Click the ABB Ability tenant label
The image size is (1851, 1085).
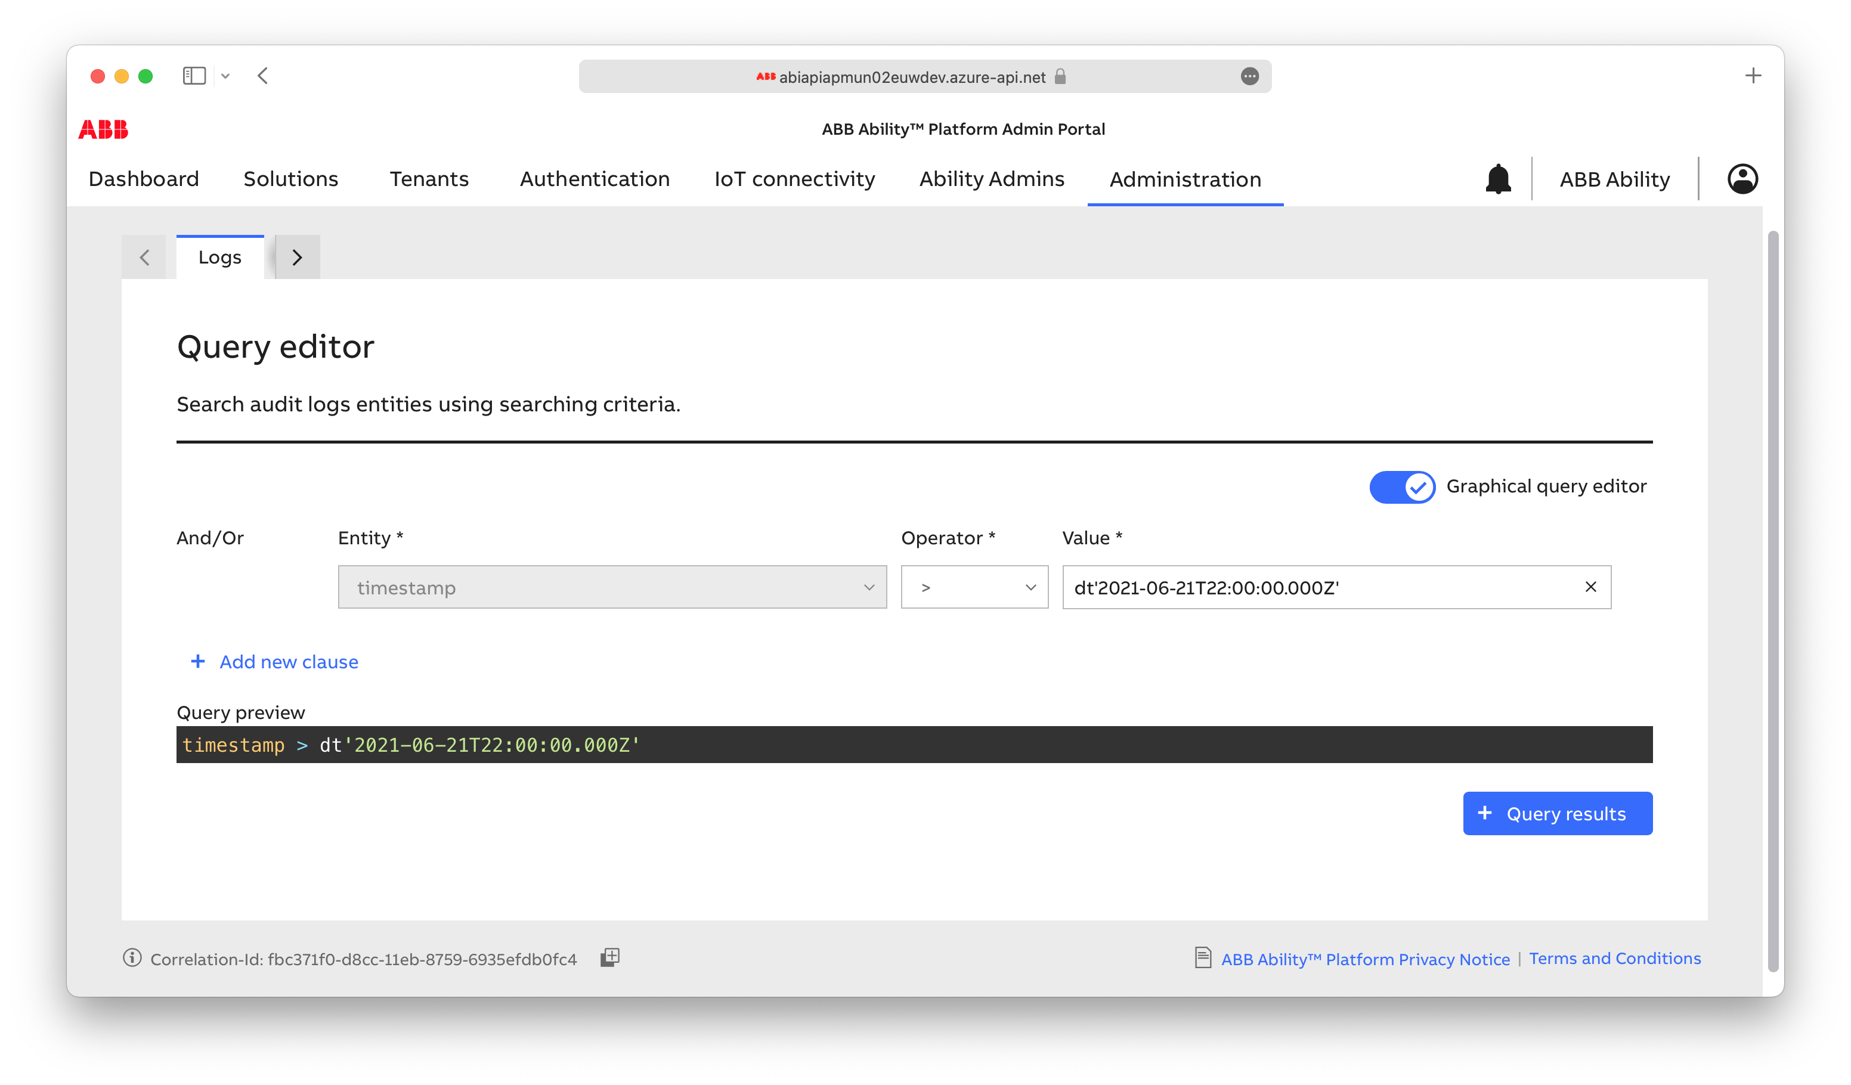(1614, 179)
